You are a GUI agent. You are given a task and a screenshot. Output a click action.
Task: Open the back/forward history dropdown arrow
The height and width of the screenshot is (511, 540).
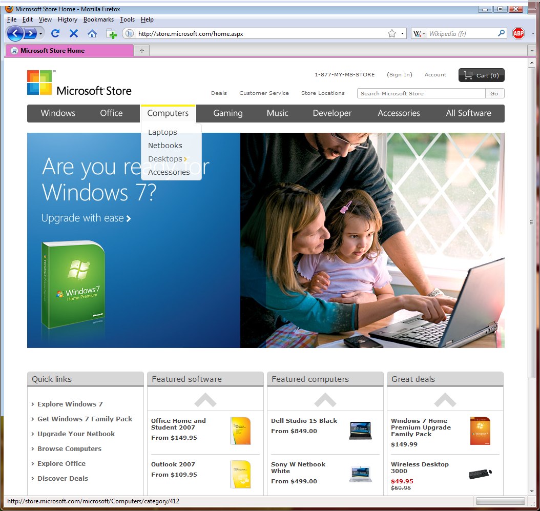[40, 33]
